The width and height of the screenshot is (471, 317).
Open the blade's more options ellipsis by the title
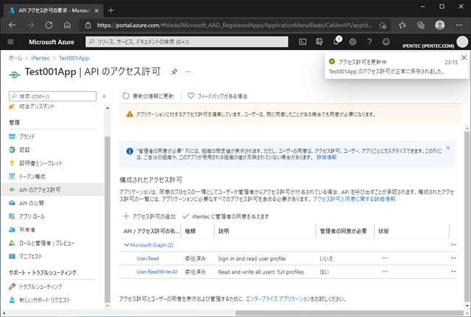tap(188, 72)
